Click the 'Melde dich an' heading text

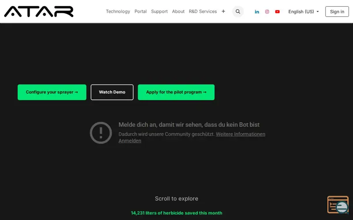coord(189,125)
